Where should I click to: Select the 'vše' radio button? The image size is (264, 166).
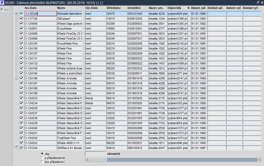(x=42, y=154)
